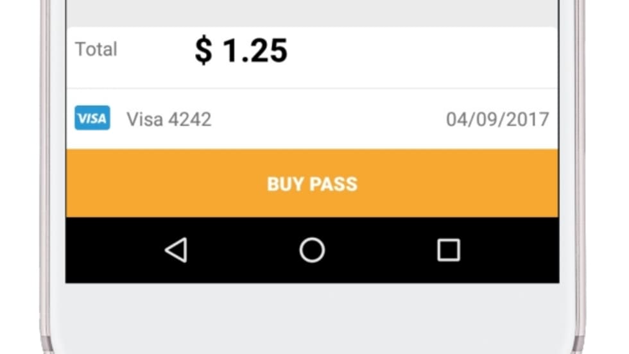Click the dollar sign in the total
The height and width of the screenshot is (354, 629).
[203, 51]
